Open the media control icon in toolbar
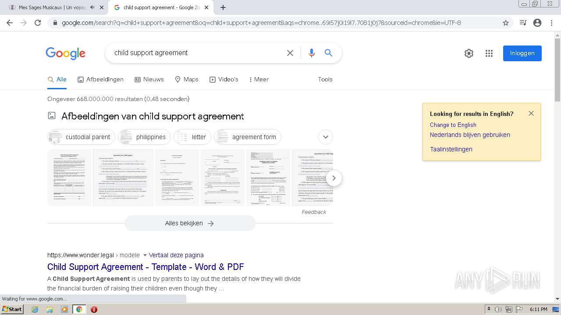The width and height of the screenshot is (561, 315). pyautogui.click(x=523, y=23)
